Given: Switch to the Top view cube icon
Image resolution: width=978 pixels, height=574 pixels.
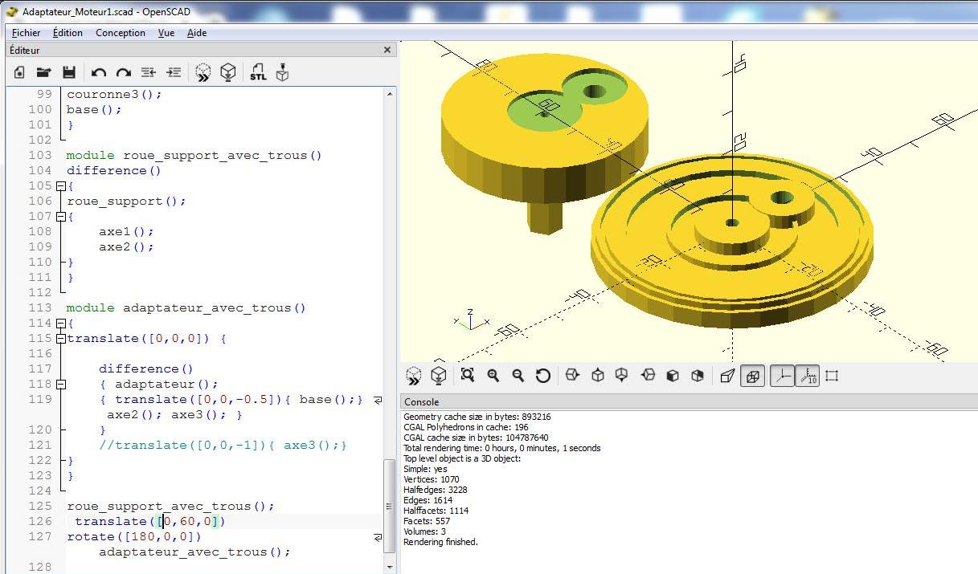Looking at the screenshot, I should (x=597, y=376).
